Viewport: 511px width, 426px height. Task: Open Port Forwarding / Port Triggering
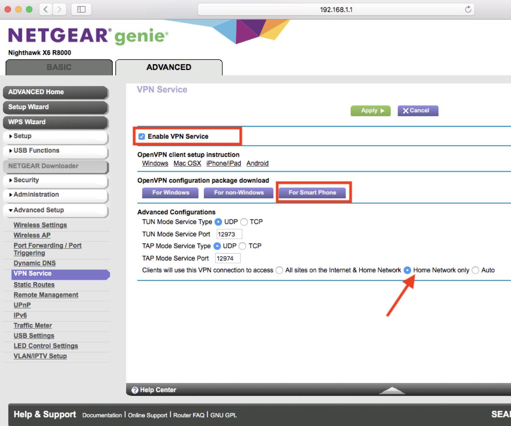point(47,249)
